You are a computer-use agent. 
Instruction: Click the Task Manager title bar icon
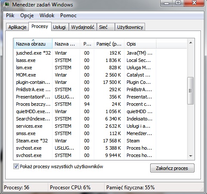point(6,4)
